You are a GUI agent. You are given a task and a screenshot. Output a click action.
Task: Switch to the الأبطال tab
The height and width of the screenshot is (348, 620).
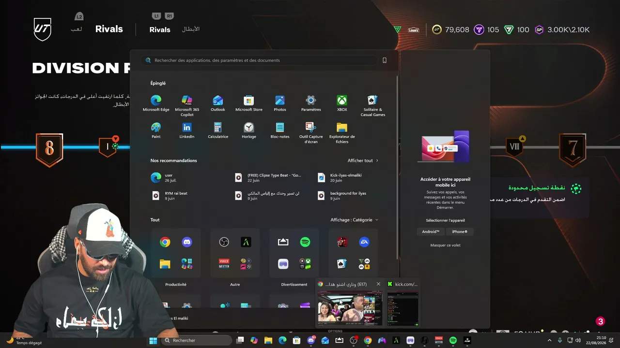191,29
